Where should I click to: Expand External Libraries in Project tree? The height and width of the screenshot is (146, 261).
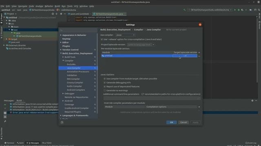pyautogui.click(x=4, y=45)
